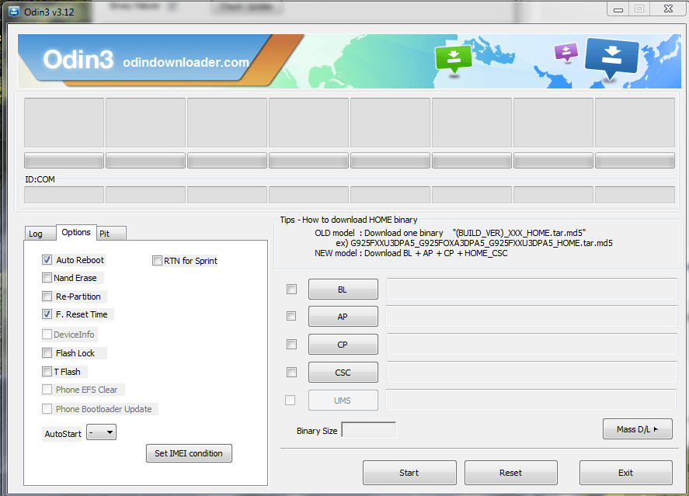Click the Set IMEI condition button
This screenshot has width=689, height=496.
[189, 453]
